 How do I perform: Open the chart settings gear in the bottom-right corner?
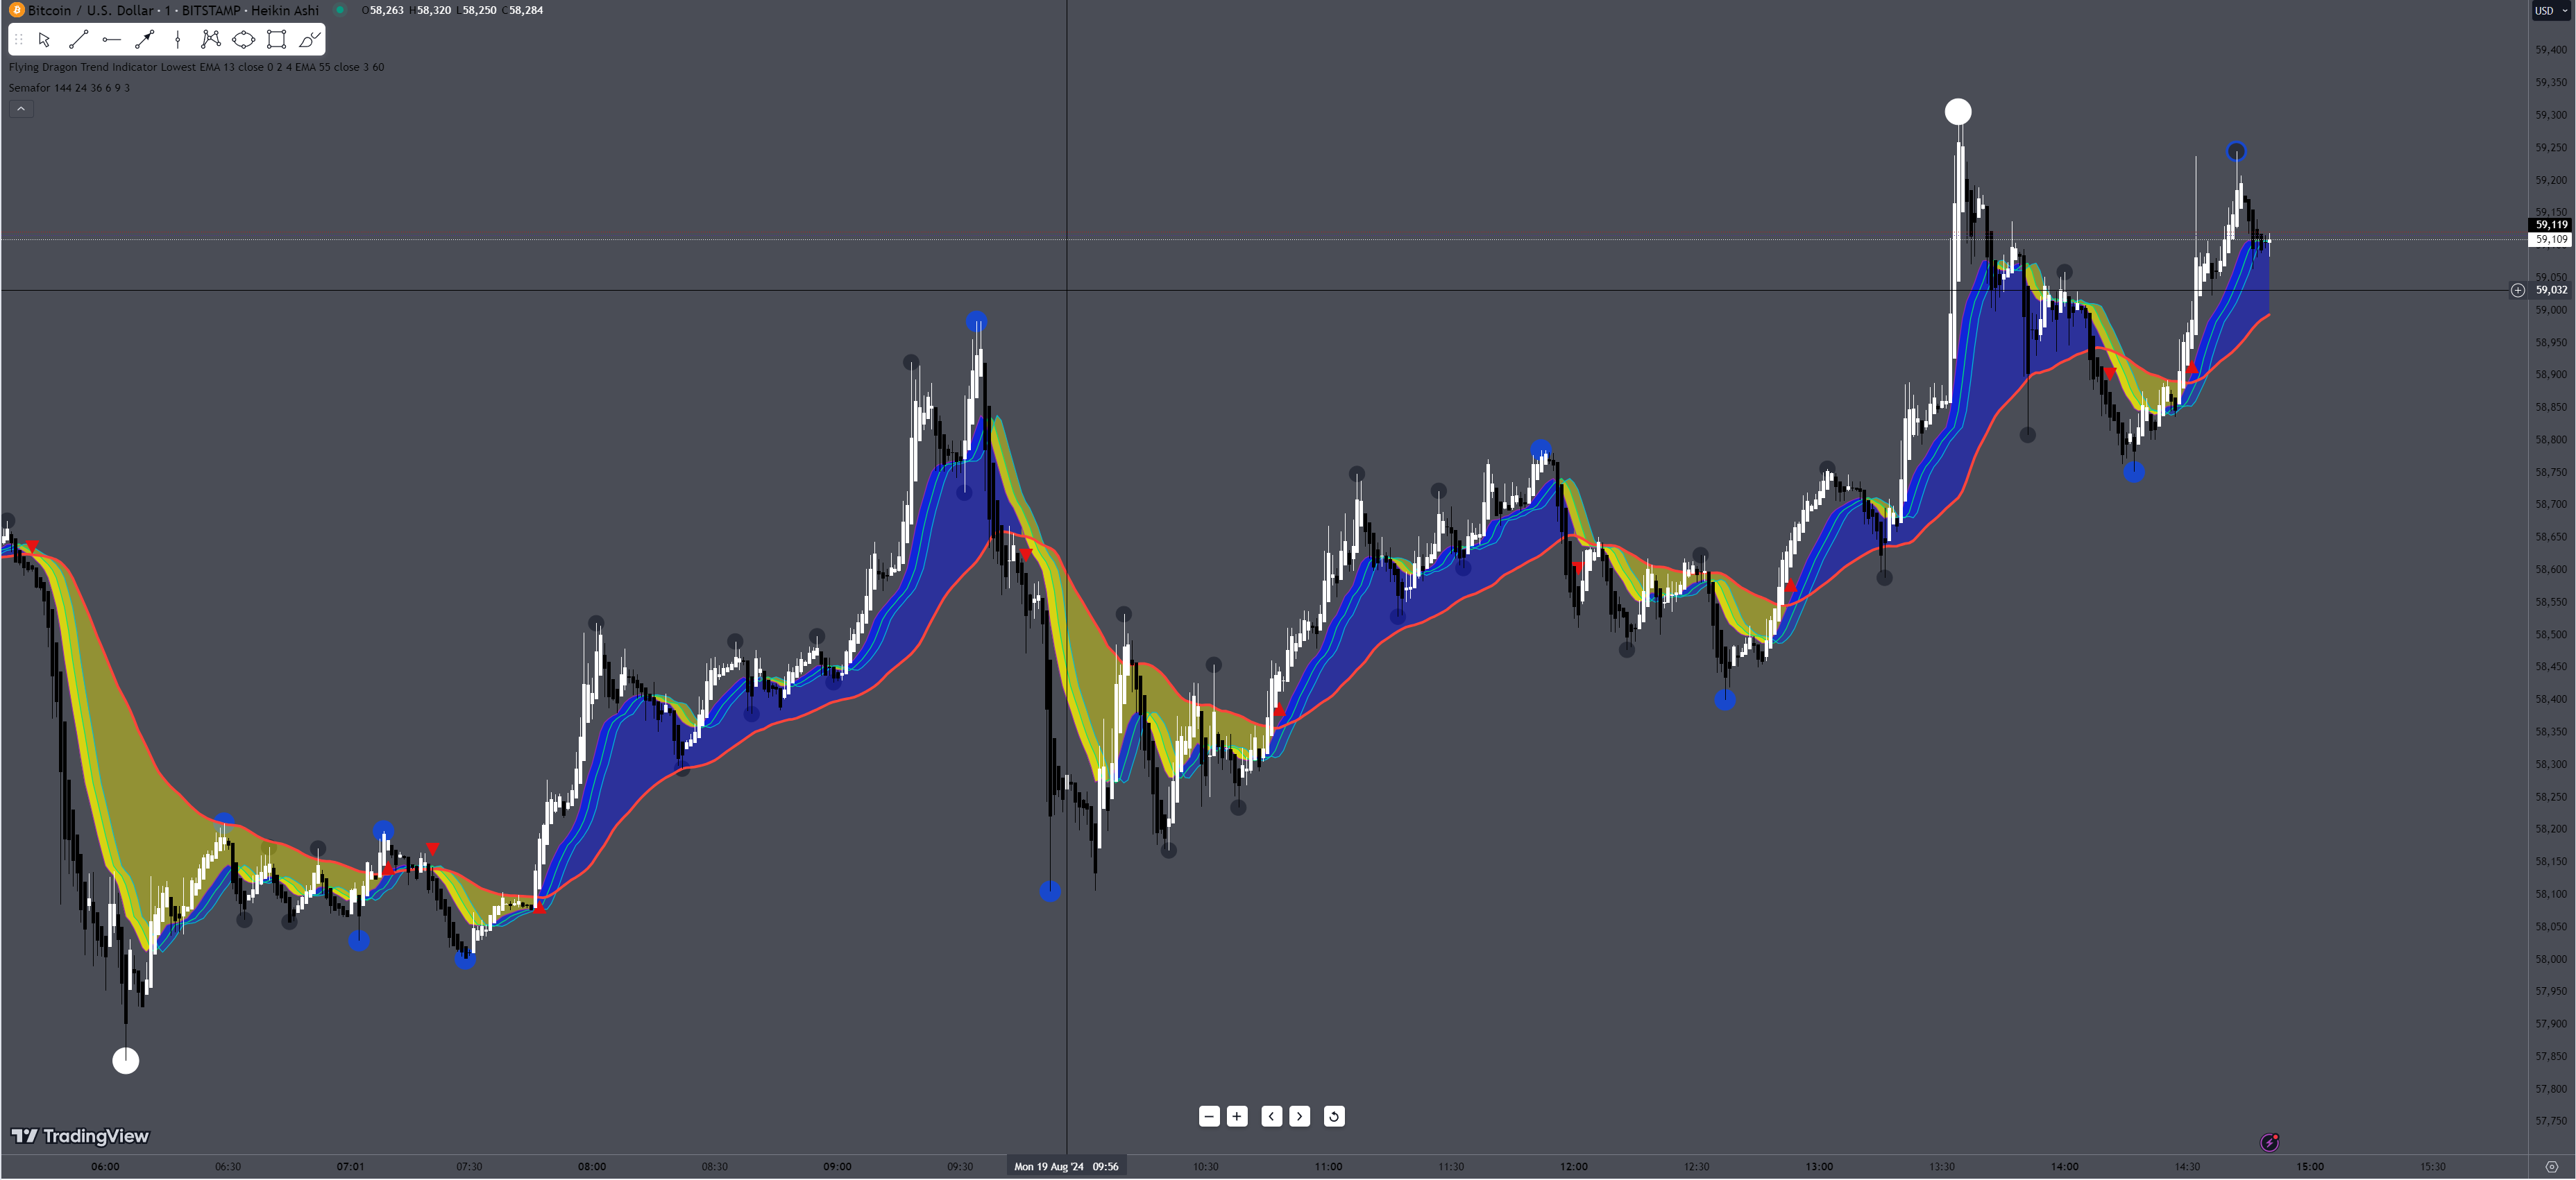[x=2551, y=1167]
